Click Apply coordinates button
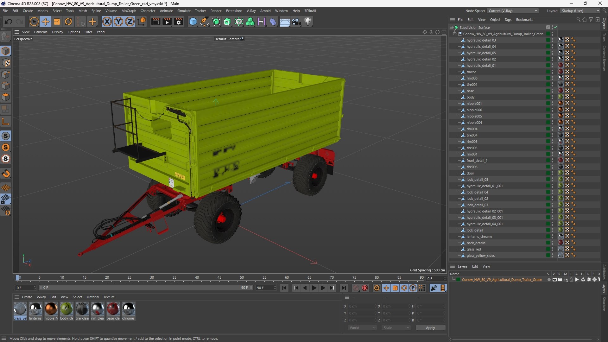This screenshot has width=608, height=342. point(430,328)
